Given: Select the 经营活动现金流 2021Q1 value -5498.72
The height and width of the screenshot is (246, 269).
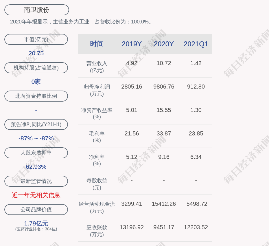Looking at the screenshot, I should [x=196, y=204].
